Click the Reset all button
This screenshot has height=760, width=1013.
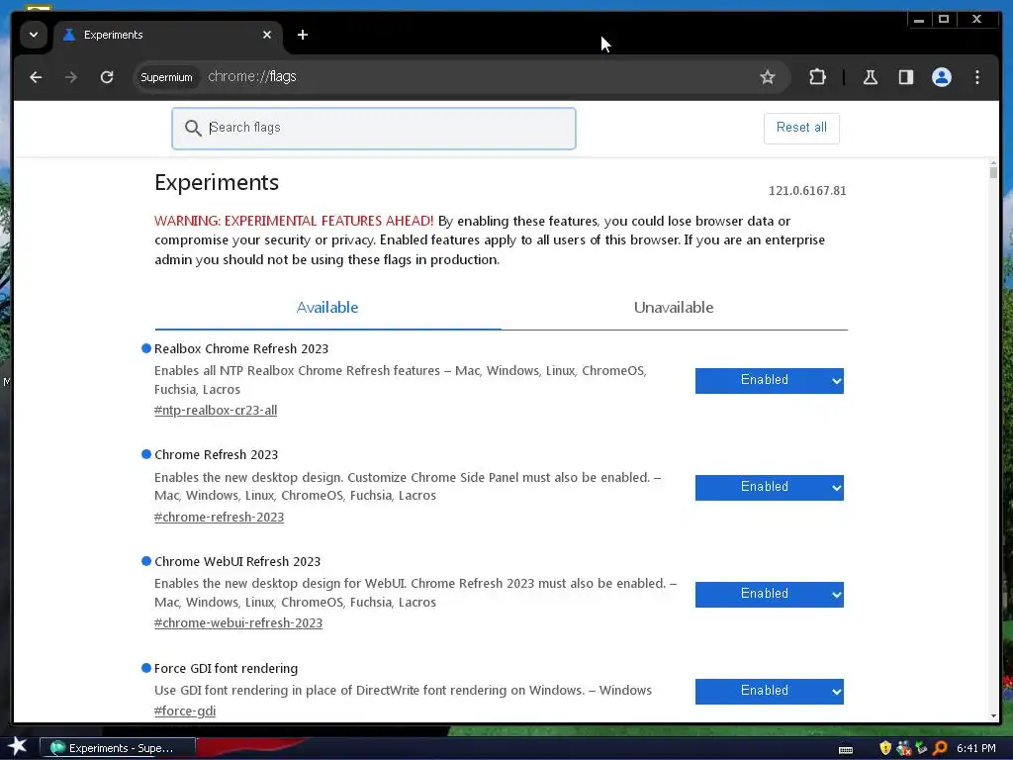[x=801, y=128]
